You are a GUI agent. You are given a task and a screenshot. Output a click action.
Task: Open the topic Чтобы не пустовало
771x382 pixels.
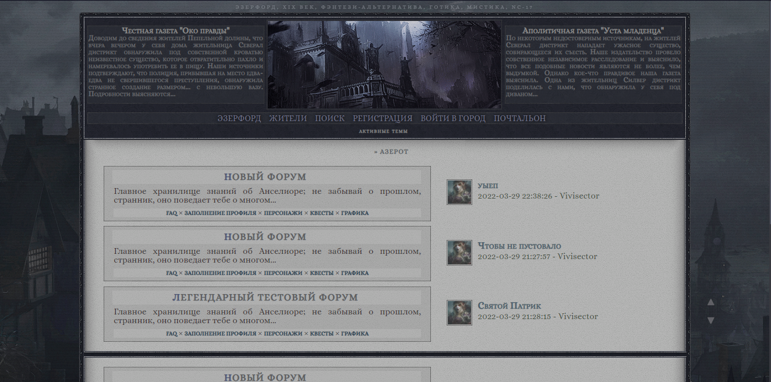pos(519,246)
